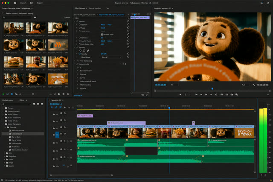Create an ellipse opacity mask

(81, 50)
